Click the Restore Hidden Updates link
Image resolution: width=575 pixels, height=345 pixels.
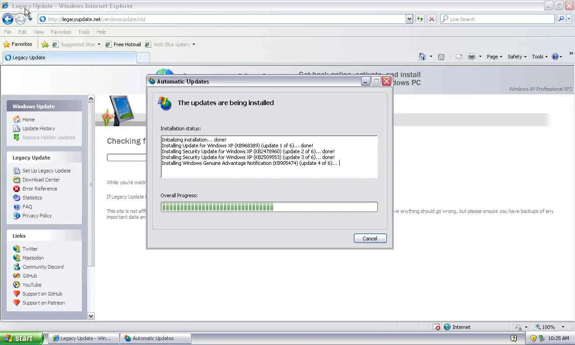point(49,137)
